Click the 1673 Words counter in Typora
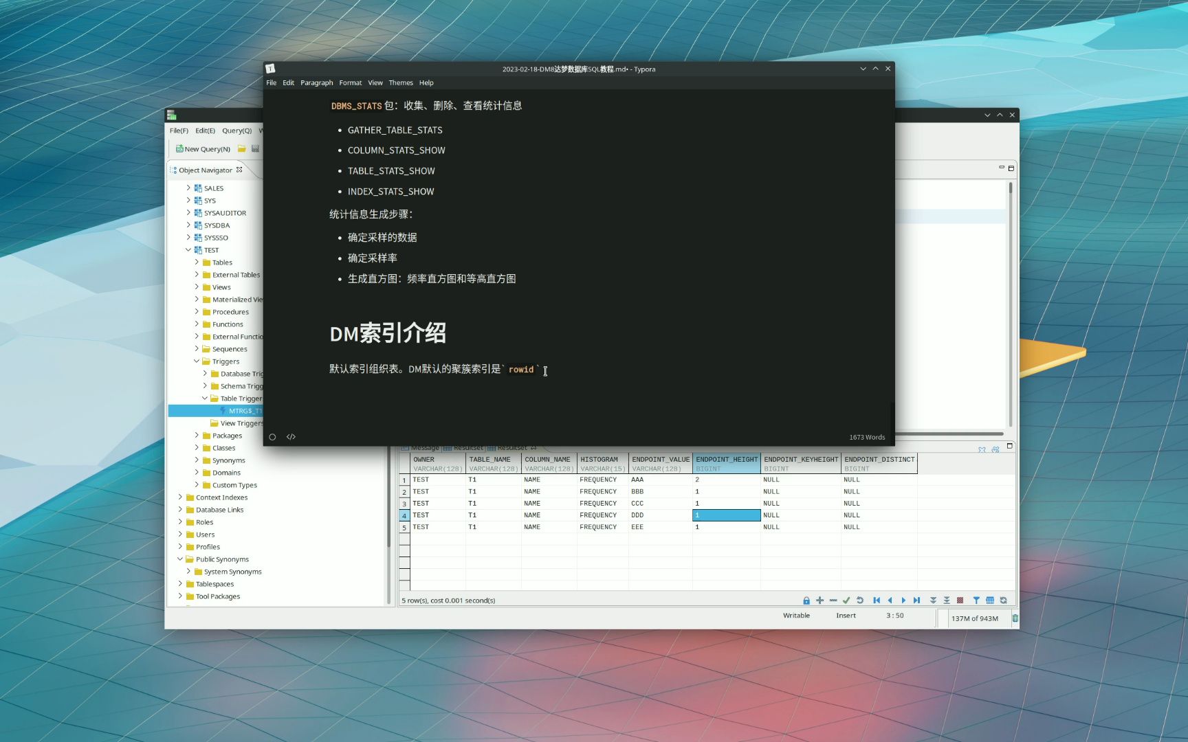 (867, 437)
